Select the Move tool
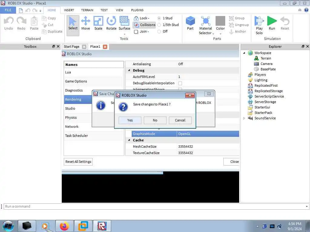Viewport: 310px width, 232px height. coord(86,23)
